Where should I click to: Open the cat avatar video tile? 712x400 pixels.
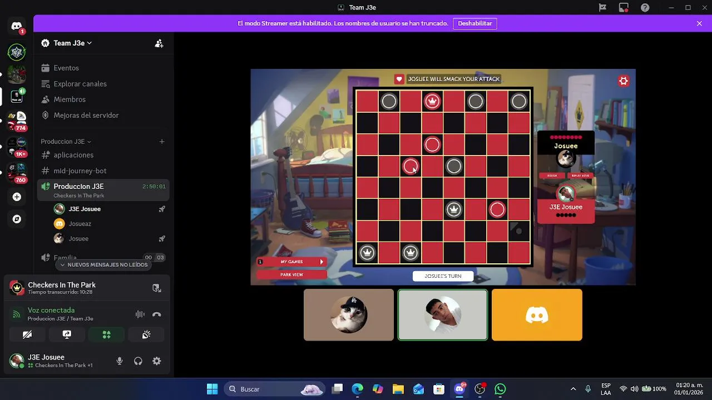(x=349, y=315)
